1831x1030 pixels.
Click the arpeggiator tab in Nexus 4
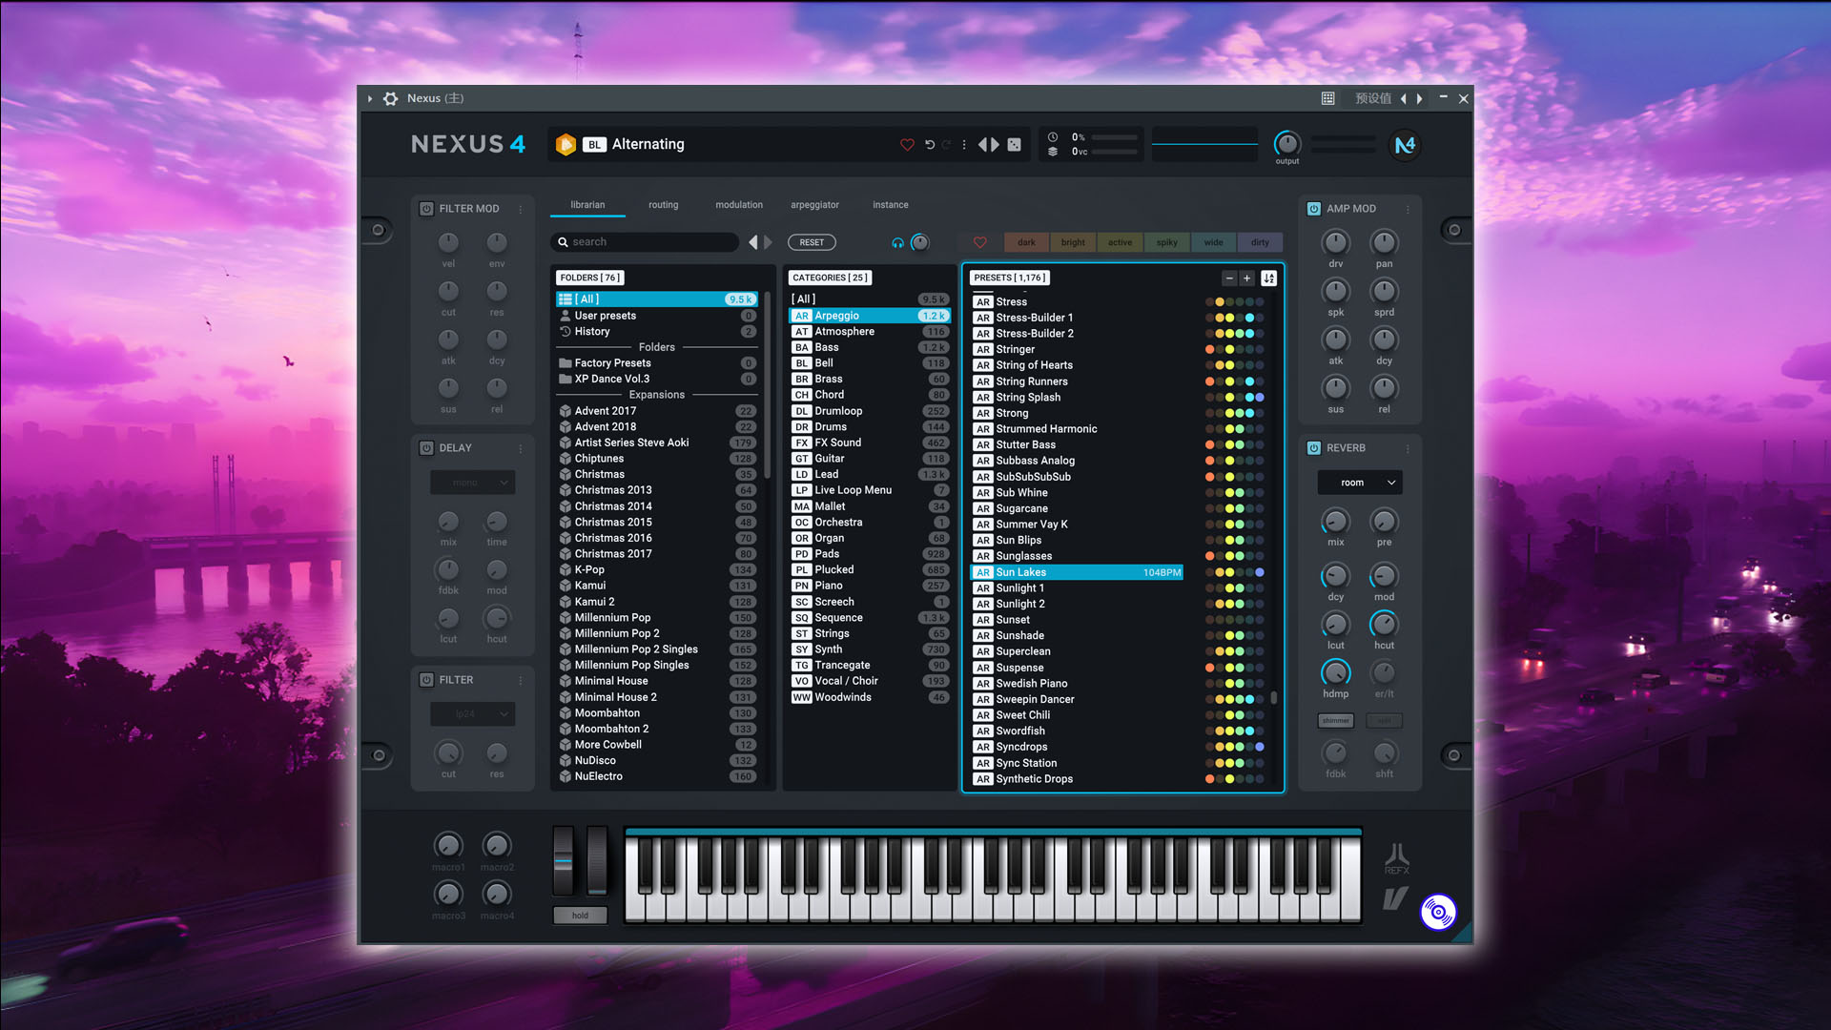813,205
